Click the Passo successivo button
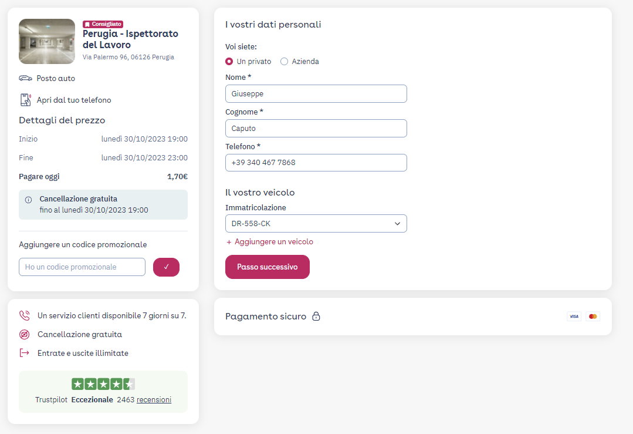This screenshot has height=434, width=633. click(x=268, y=267)
